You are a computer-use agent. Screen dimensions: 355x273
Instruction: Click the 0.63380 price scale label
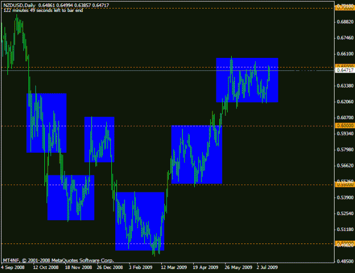click(x=345, y=86)
